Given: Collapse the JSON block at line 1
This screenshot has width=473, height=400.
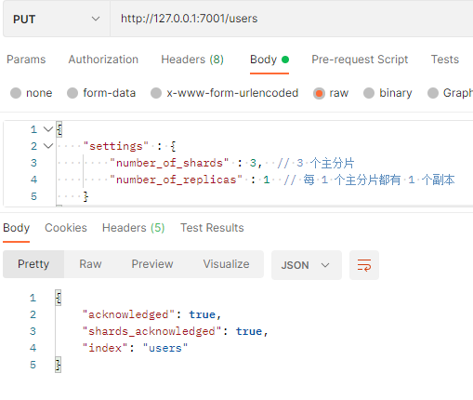Looking at the screenshot, I should click(48, 129).
